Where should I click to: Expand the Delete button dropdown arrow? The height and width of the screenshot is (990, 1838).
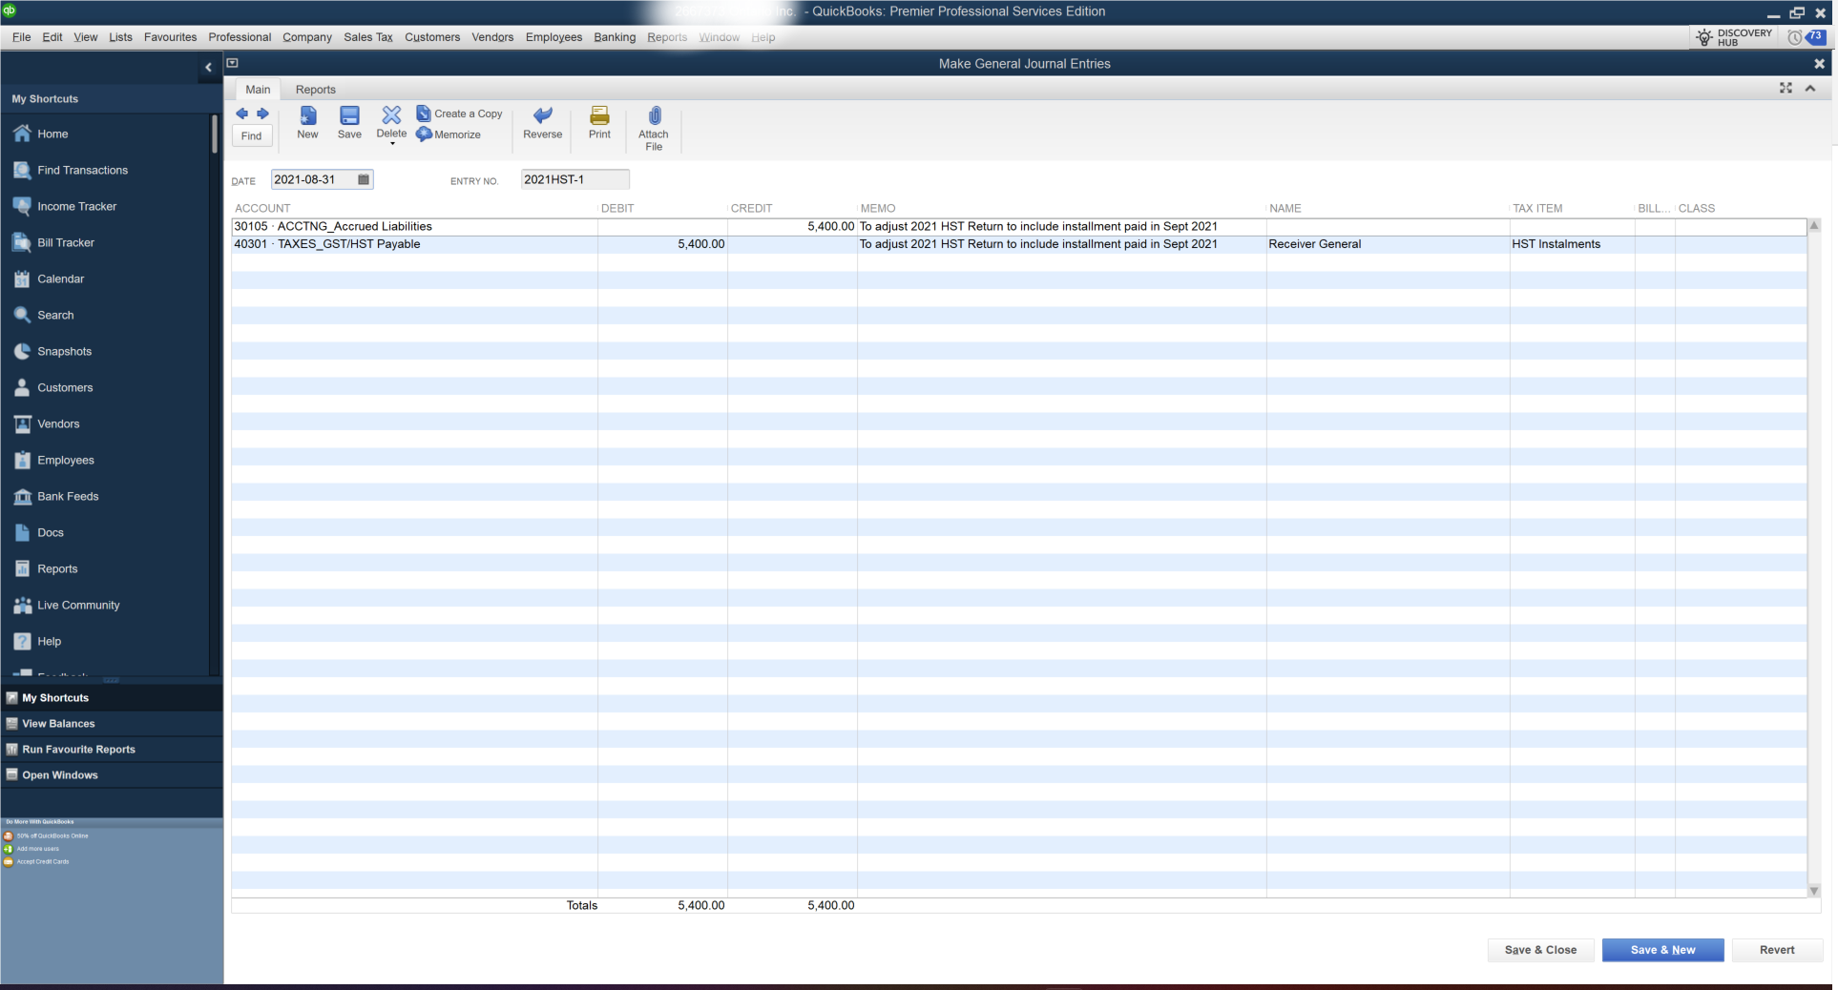(391, 145)
